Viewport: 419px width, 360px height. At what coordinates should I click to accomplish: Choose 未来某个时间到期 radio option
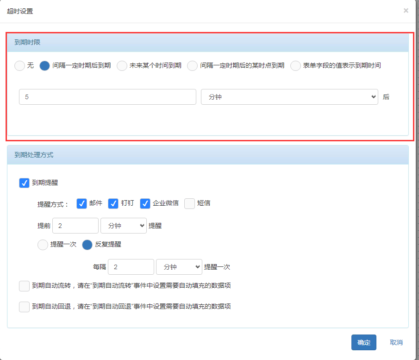122,66
